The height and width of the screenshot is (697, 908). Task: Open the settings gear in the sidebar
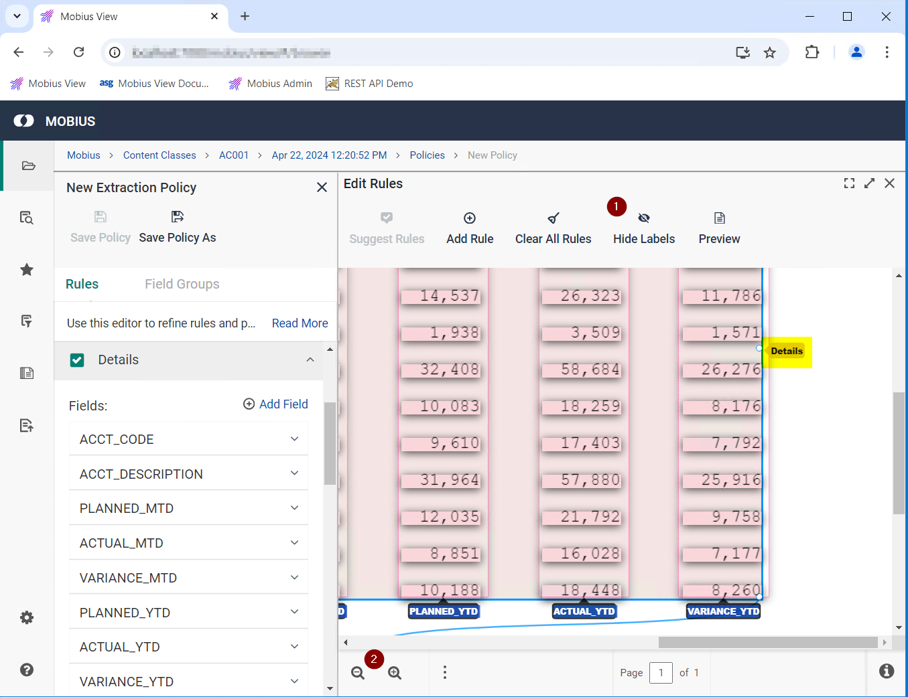(27, 617)
